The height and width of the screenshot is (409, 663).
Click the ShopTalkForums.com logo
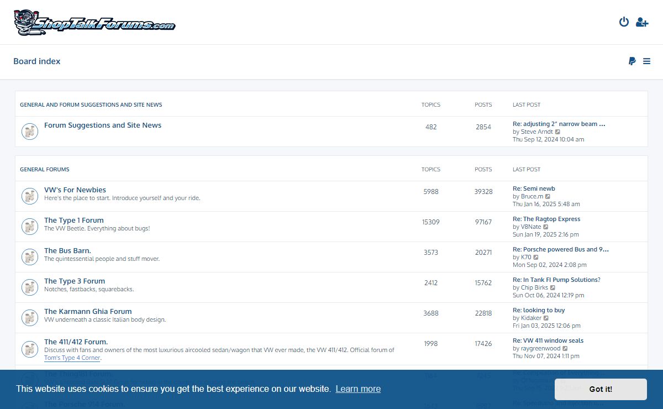click(x=94, y=23)
